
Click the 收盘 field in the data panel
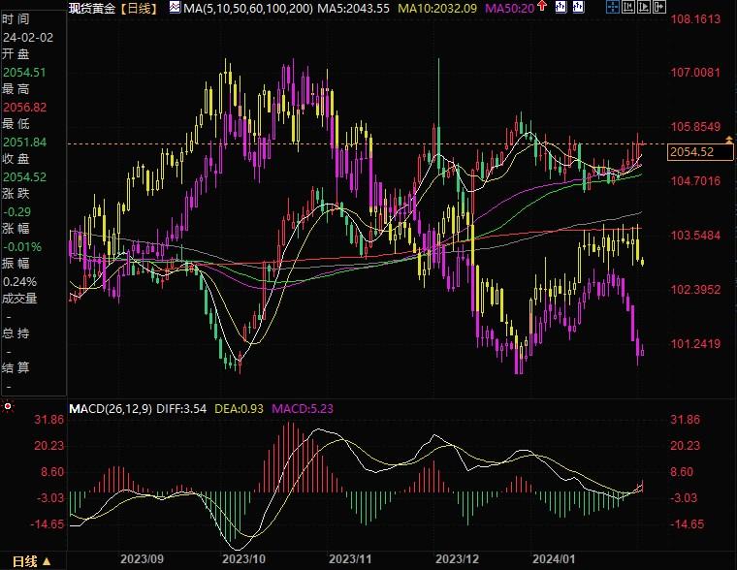16,159
